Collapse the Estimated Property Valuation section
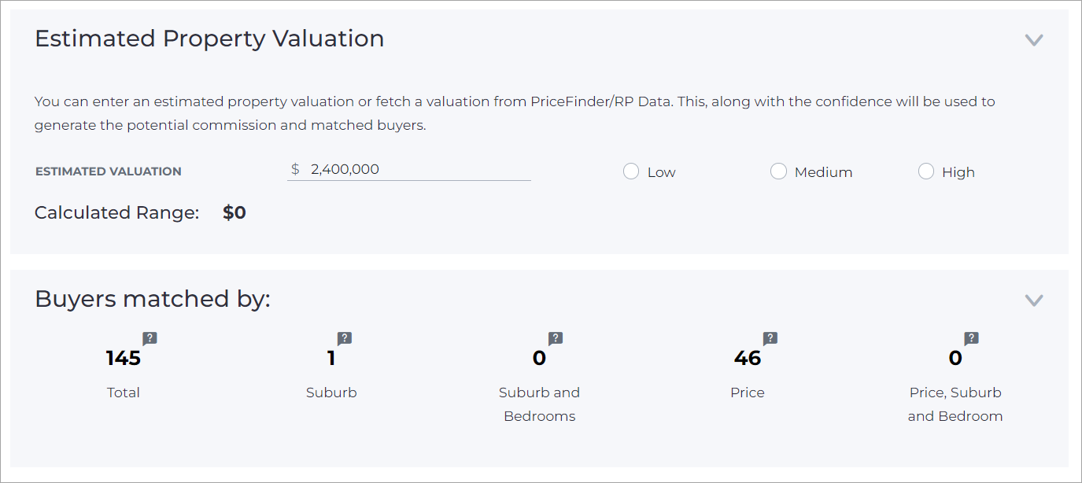This screenshot has width=1082, height=483. coord(1034,39)
